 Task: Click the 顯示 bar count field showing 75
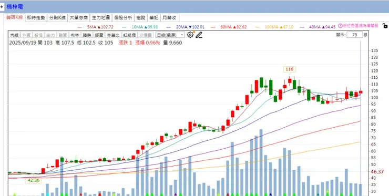(354, 35)
